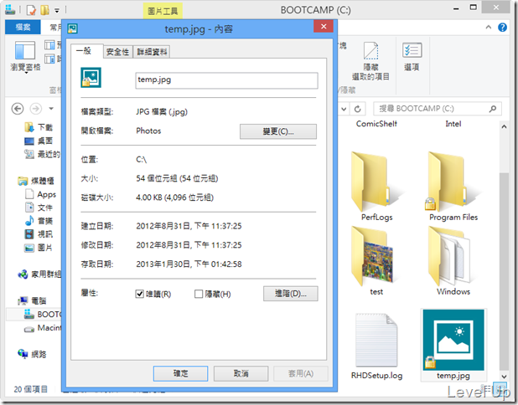This screenshot has width=518, height=405.
Task: Select the Program Files folder
Action: coord(453,187)
